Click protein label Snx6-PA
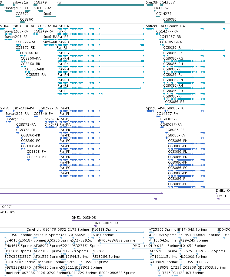The height and width of the screenshot is (277, 230). pos(52,119)
